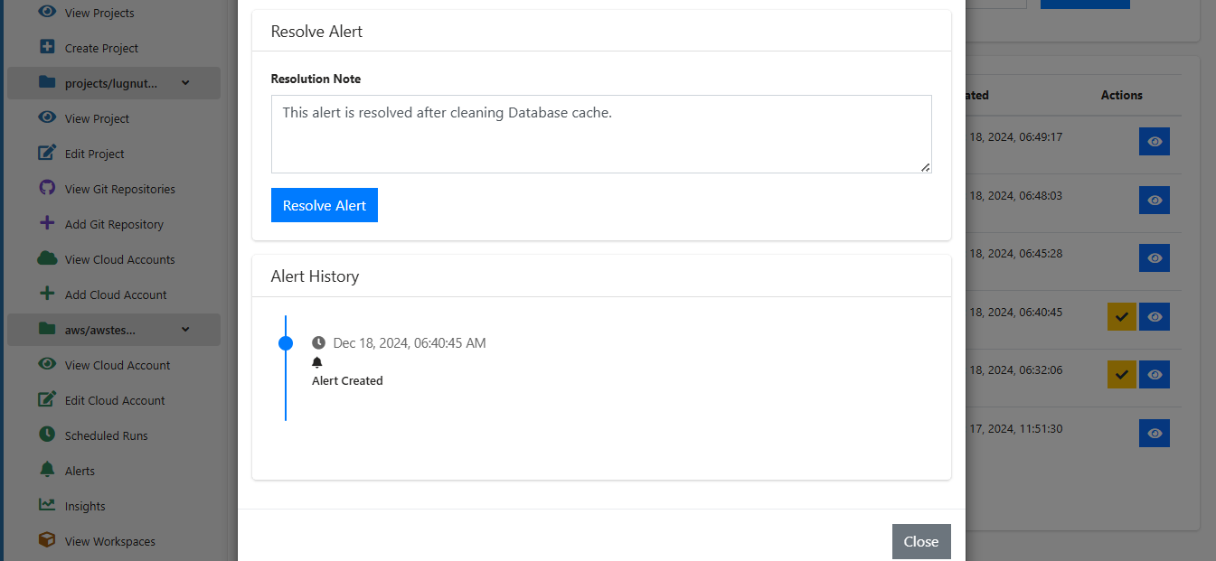This screenshot has height=561, width=1216.
Task: Click the Create Project plus icon
Action: pyautogui.click(x=48, y=48)
